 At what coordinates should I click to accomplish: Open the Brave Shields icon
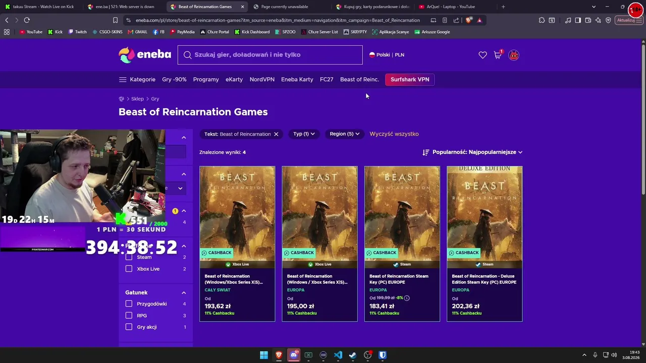tap(469, 20)
